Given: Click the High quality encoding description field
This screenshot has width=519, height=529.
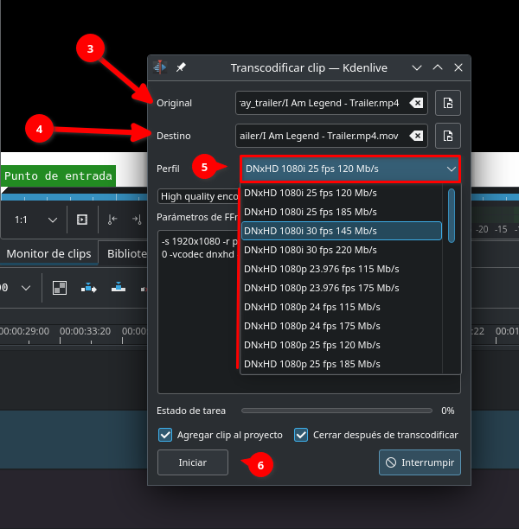Looking at the screenshot, I should pos(199,196).
